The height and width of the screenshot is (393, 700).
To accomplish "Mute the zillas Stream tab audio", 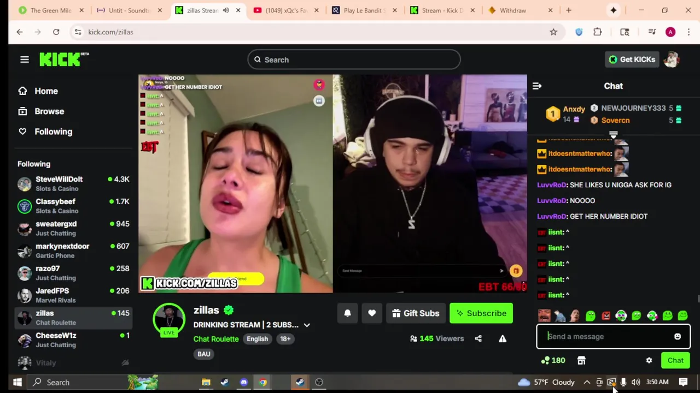I will (x=226, y=10).
